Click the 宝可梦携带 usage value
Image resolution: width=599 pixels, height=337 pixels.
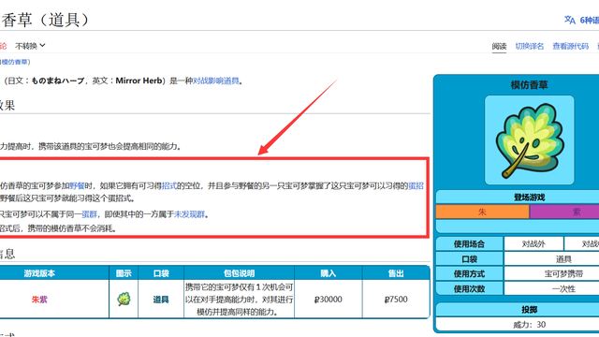563,273
